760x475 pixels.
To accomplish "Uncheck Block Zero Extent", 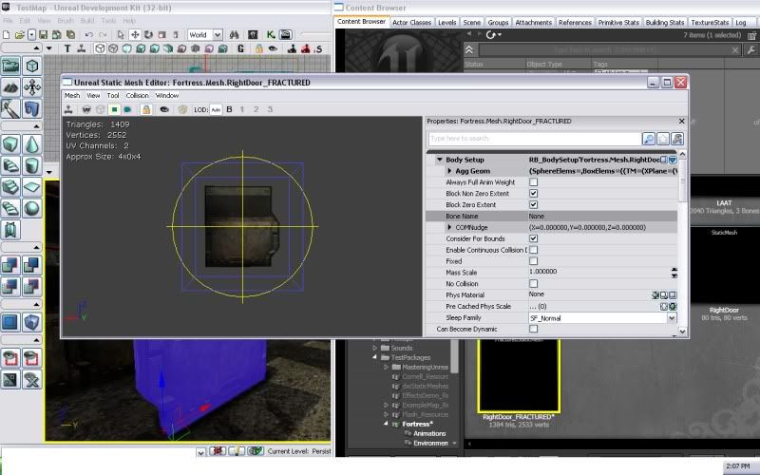I will tap(533, 204).
